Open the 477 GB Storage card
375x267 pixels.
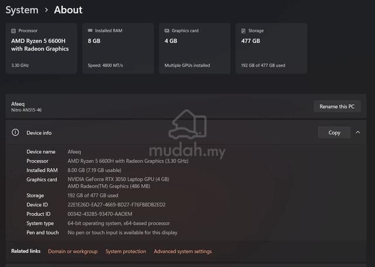click(271, 48)
